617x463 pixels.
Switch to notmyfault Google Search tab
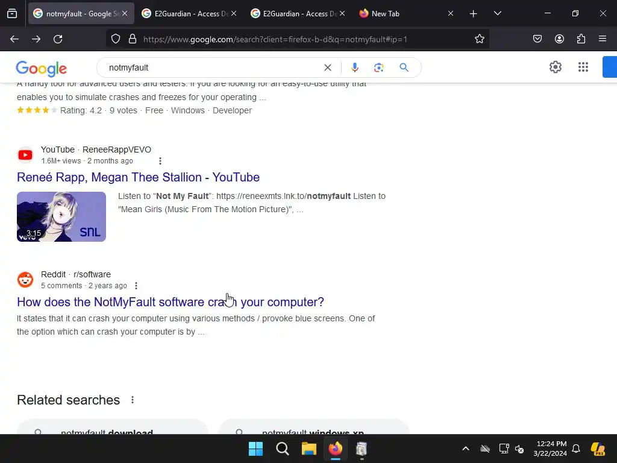click(x=81, y=13)
